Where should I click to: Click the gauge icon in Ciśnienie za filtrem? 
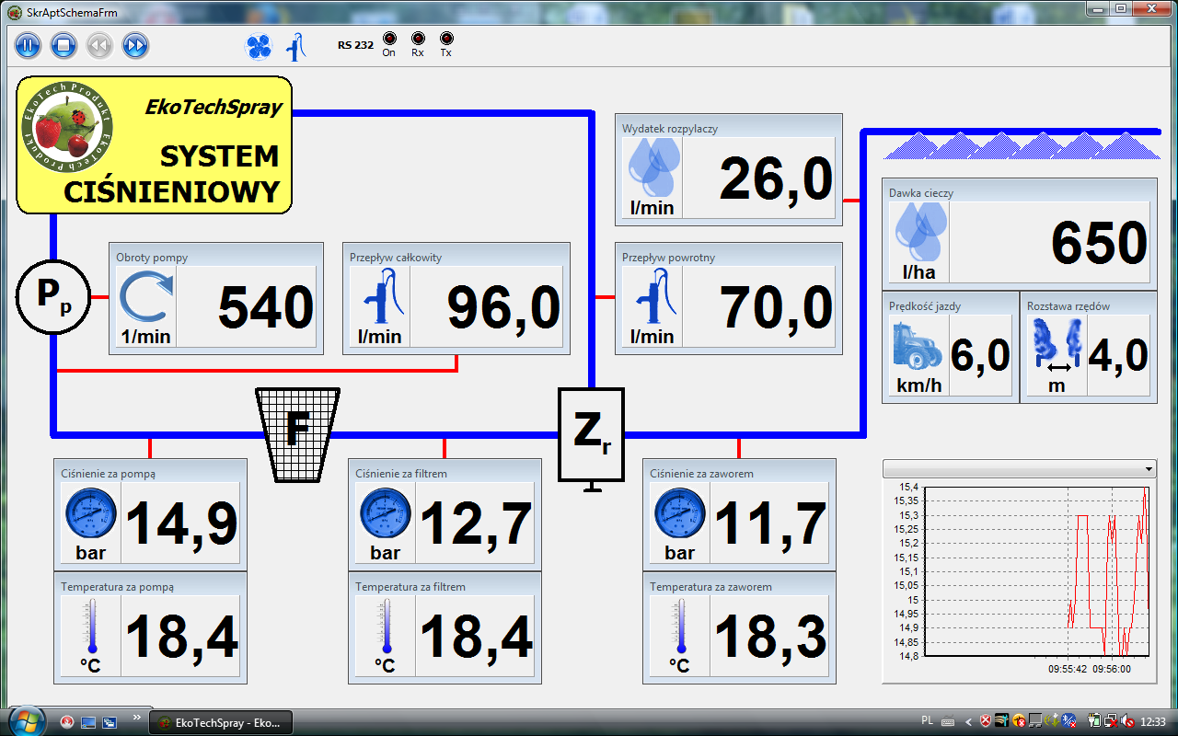pos(386,515)
